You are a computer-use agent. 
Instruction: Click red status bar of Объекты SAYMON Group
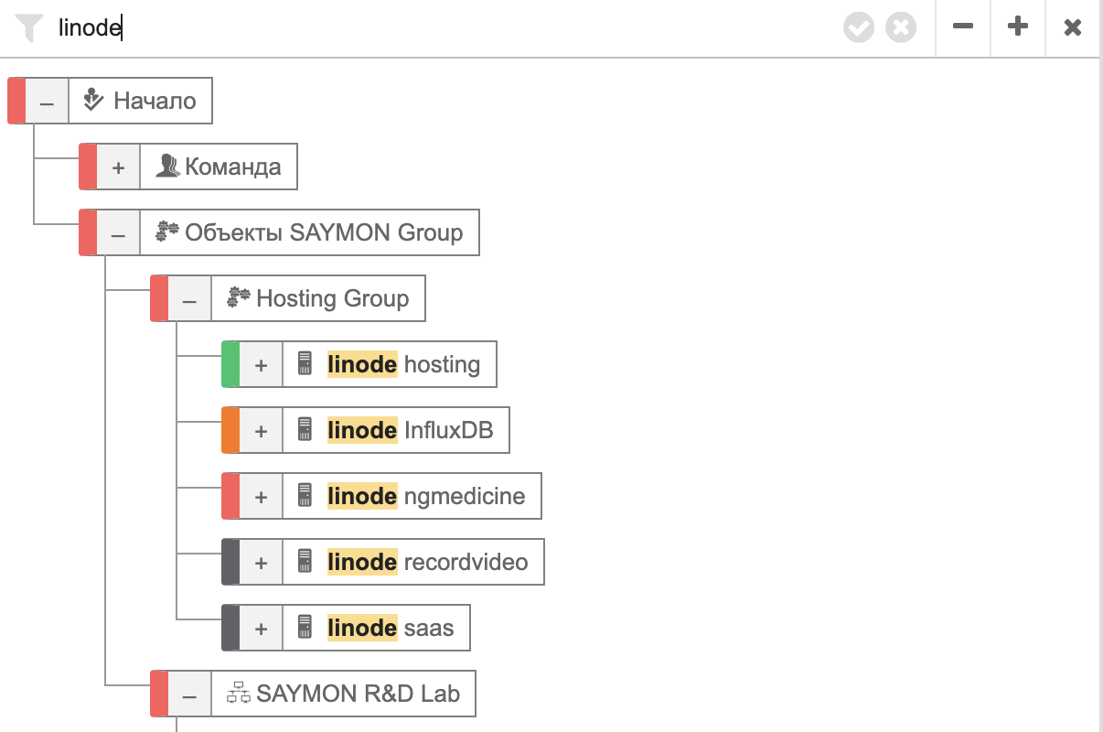click(x=88, y=232)
